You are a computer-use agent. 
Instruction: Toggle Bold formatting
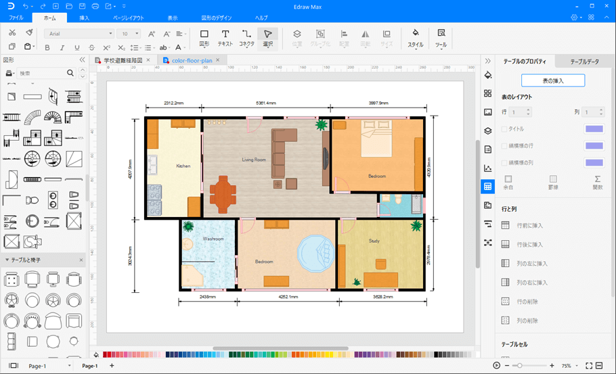47,48
